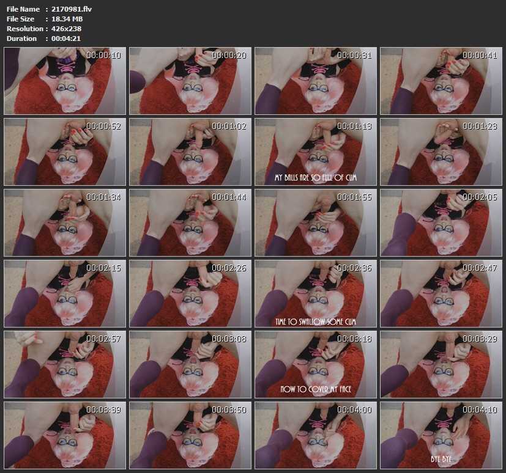Select the thumbnail at 00:00:31

(x=316, y=81)
